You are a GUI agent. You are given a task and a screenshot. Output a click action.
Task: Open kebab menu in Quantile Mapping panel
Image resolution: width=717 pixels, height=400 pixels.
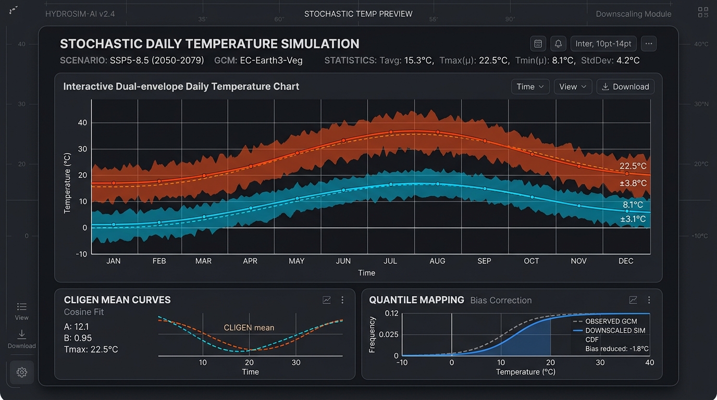pyautogui.click(x=649, y=300)
